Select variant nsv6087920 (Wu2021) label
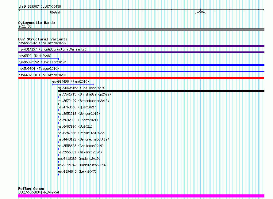Viewport: 273px width, 199px height. click(75, 126)
